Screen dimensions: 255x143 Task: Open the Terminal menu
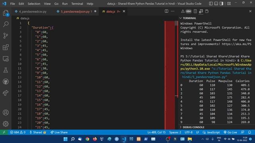pos(77,4)
